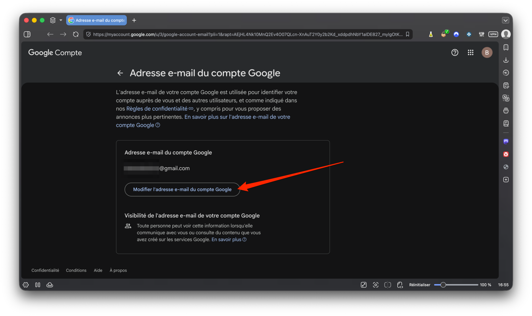
Task: Open the Google account B avatar
Action: 487,53
